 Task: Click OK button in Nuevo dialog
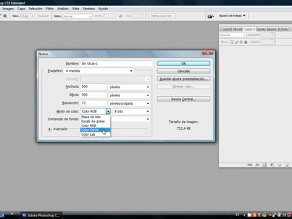click(184, 64)
